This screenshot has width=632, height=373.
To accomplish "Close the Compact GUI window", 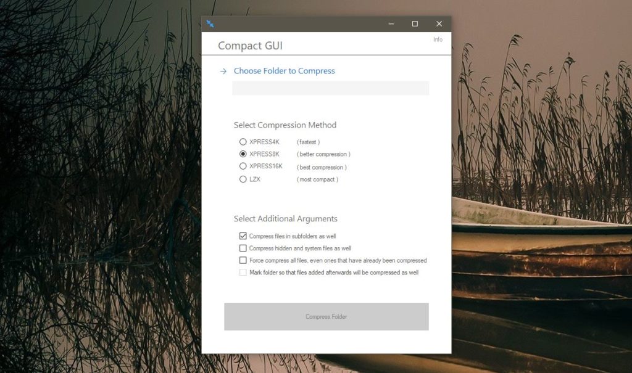I will (439, 23).
